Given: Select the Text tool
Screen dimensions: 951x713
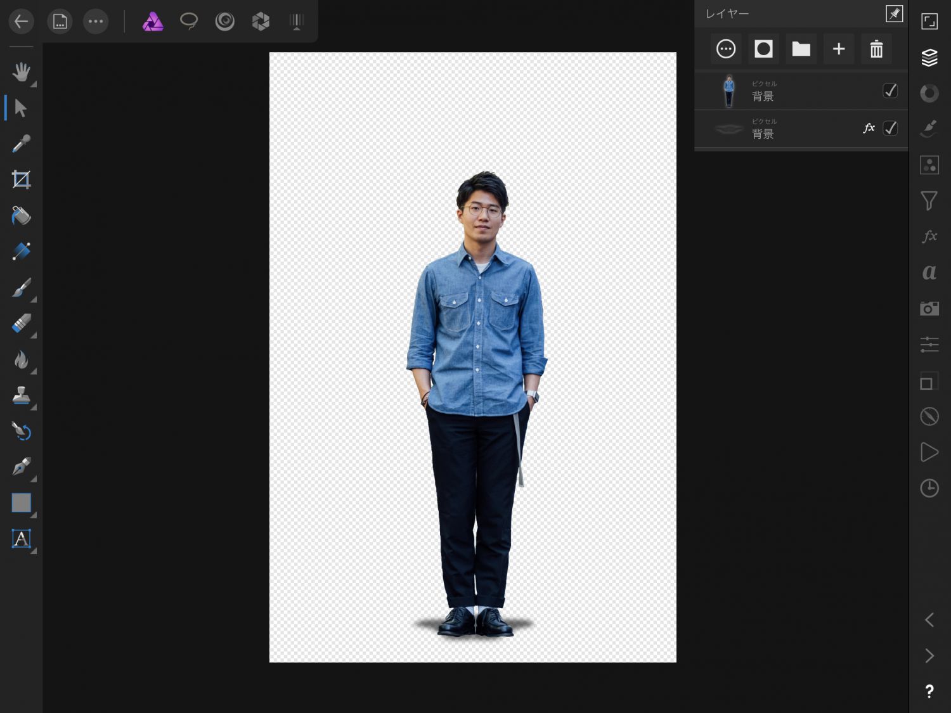Looking at the screenshot, I should click(21, 539).
